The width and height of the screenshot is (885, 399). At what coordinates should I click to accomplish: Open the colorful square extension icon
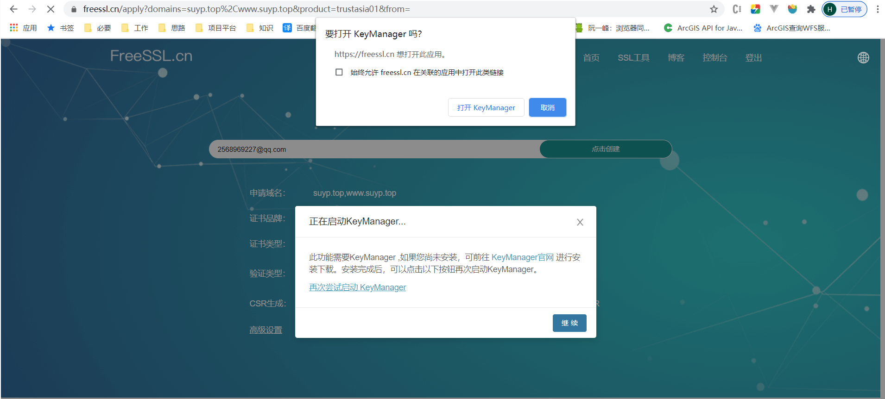pos(755,9)
